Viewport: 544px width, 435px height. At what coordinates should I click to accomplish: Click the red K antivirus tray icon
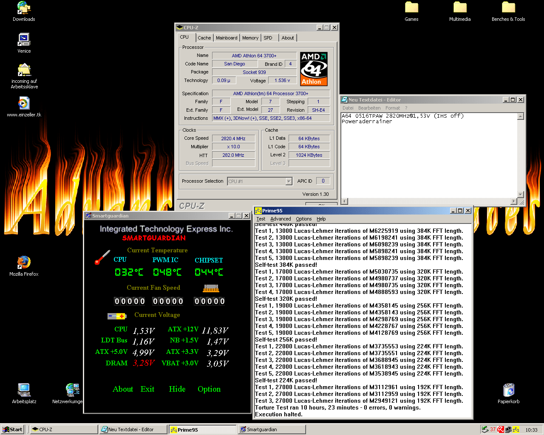tap(501, 429)
